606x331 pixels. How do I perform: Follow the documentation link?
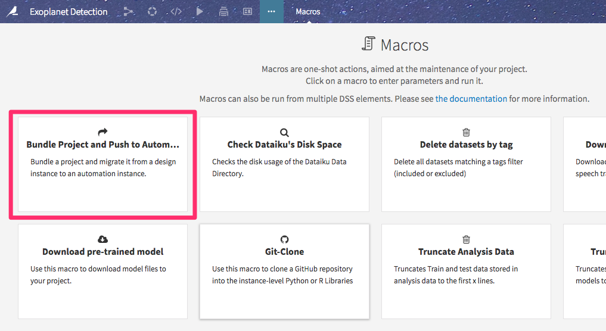pyautogui.click(x=471, y=99)
